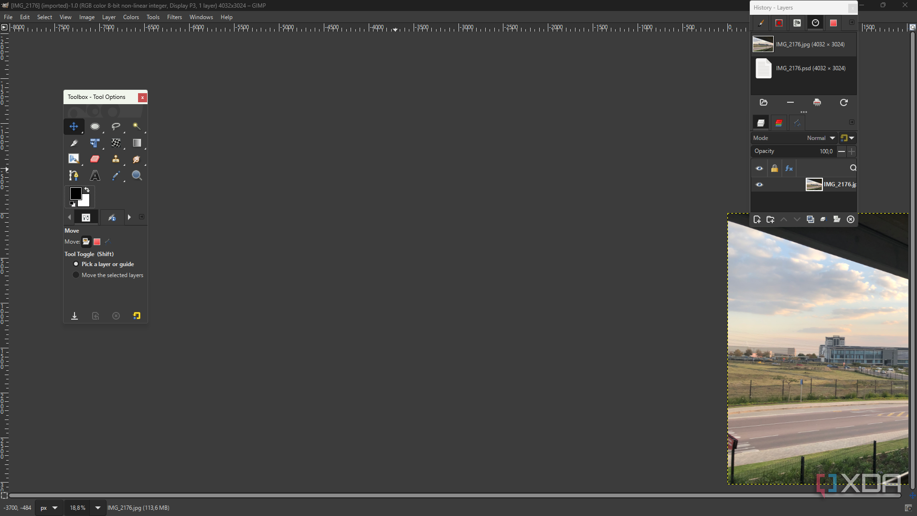917x516 pixels.
Task: Select the Text tool
Action: coord(95,175)
